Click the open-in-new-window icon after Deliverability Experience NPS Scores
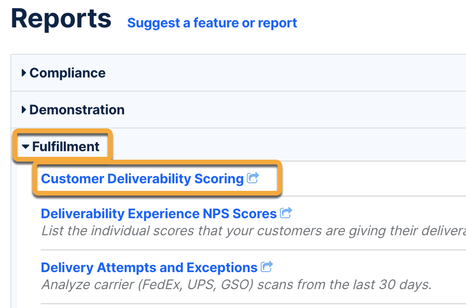Viewport: 466px width, 308px height. click(x=286, y=213)
